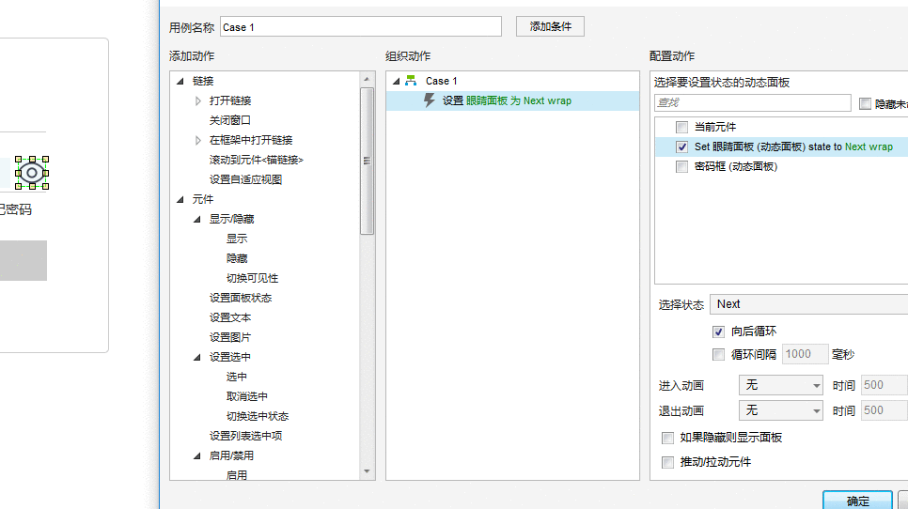This screenshot has height=509, width=908.
Task: Uncheck the 眼睛面板 dynamic panel checkbox
Action: (682, 147)
